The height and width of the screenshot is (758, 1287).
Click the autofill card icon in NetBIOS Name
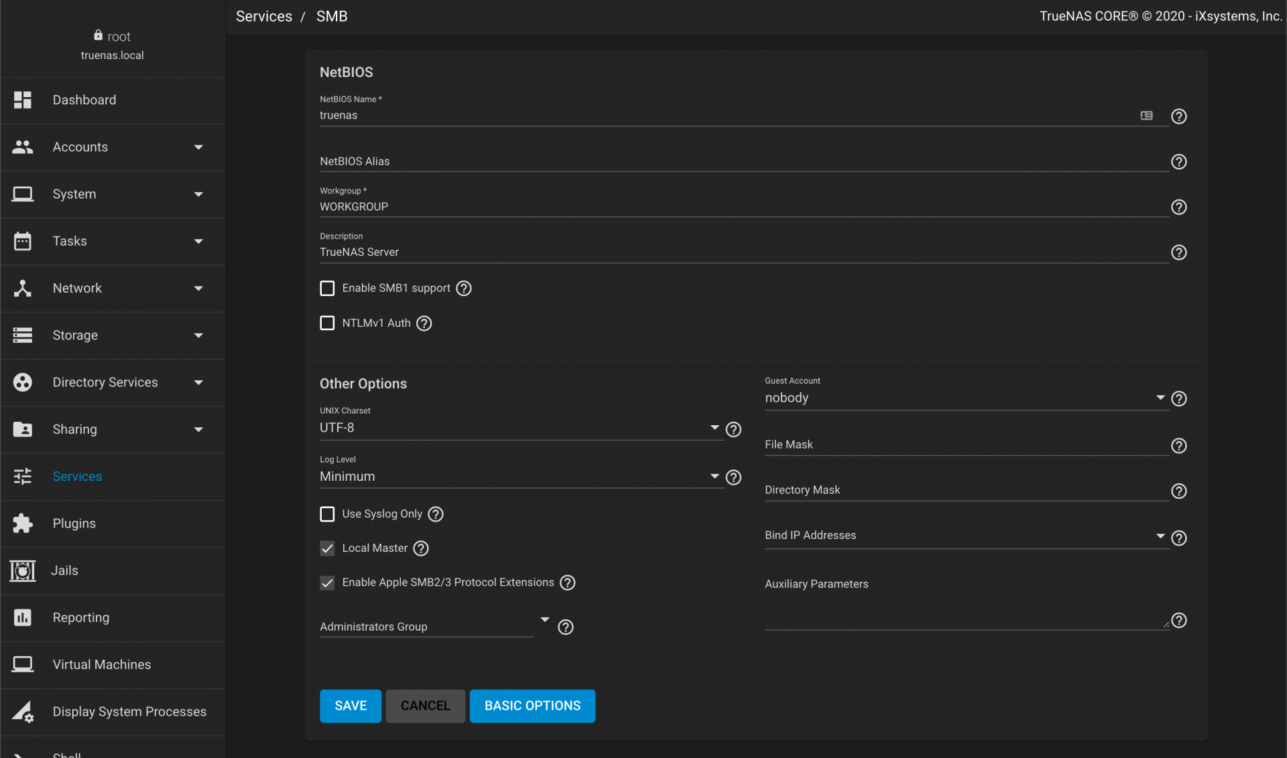coord(1147,116)
